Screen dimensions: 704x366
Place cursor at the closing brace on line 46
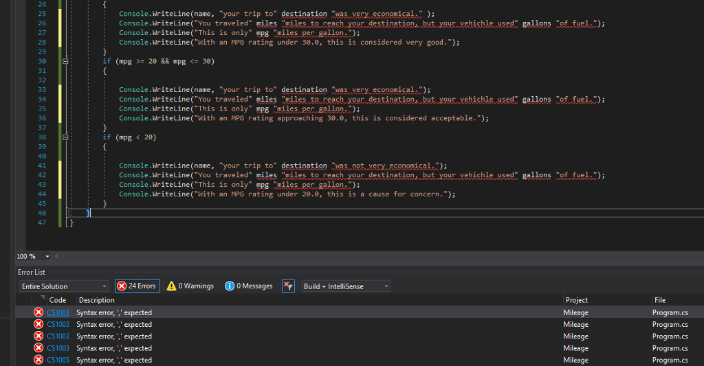pos(88,213)
